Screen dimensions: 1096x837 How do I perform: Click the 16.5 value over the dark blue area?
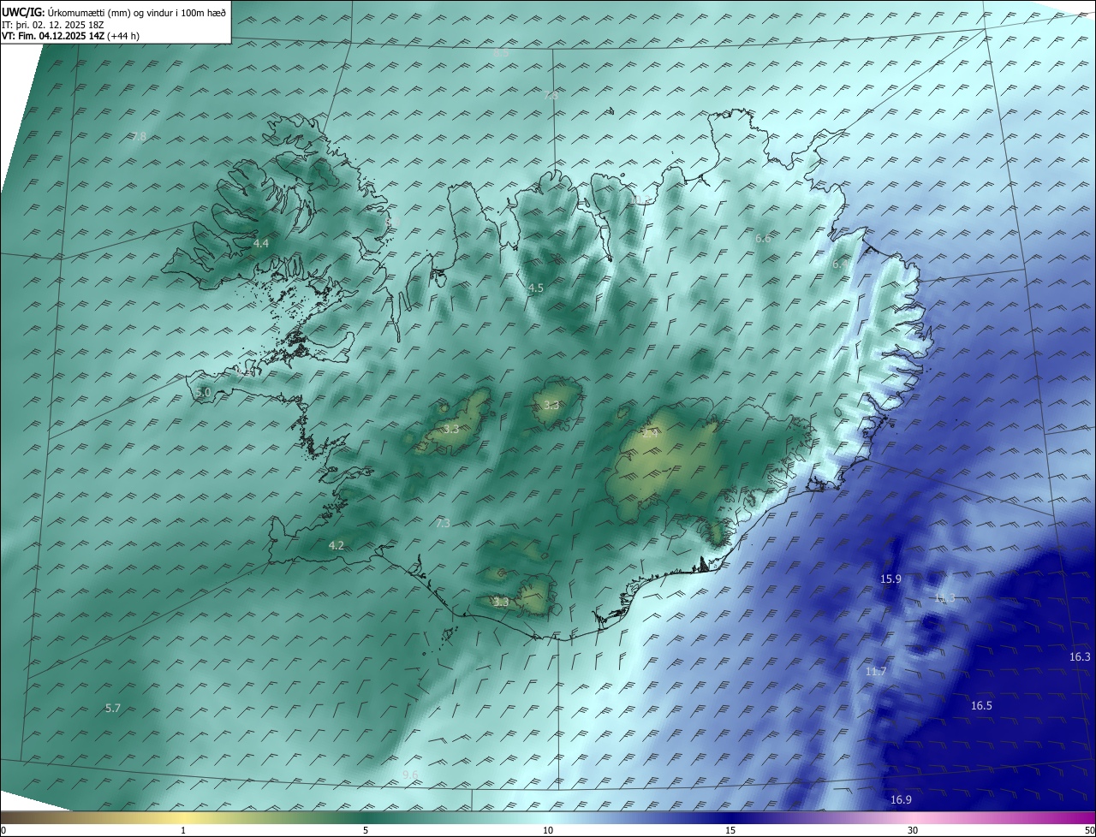coord(981,706)
